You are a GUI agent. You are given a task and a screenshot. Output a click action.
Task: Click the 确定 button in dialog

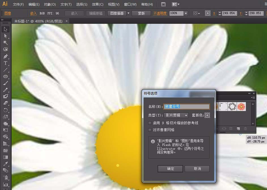(170, 168)
